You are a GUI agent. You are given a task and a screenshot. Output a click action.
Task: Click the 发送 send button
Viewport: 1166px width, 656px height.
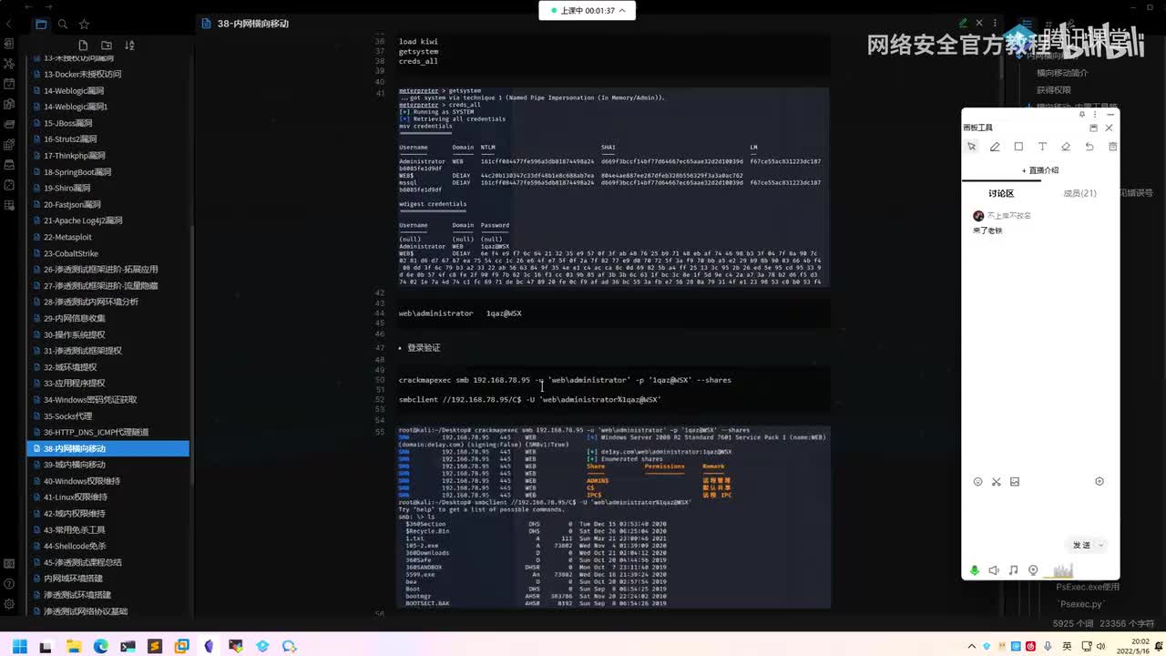[x=1081, y=545]
